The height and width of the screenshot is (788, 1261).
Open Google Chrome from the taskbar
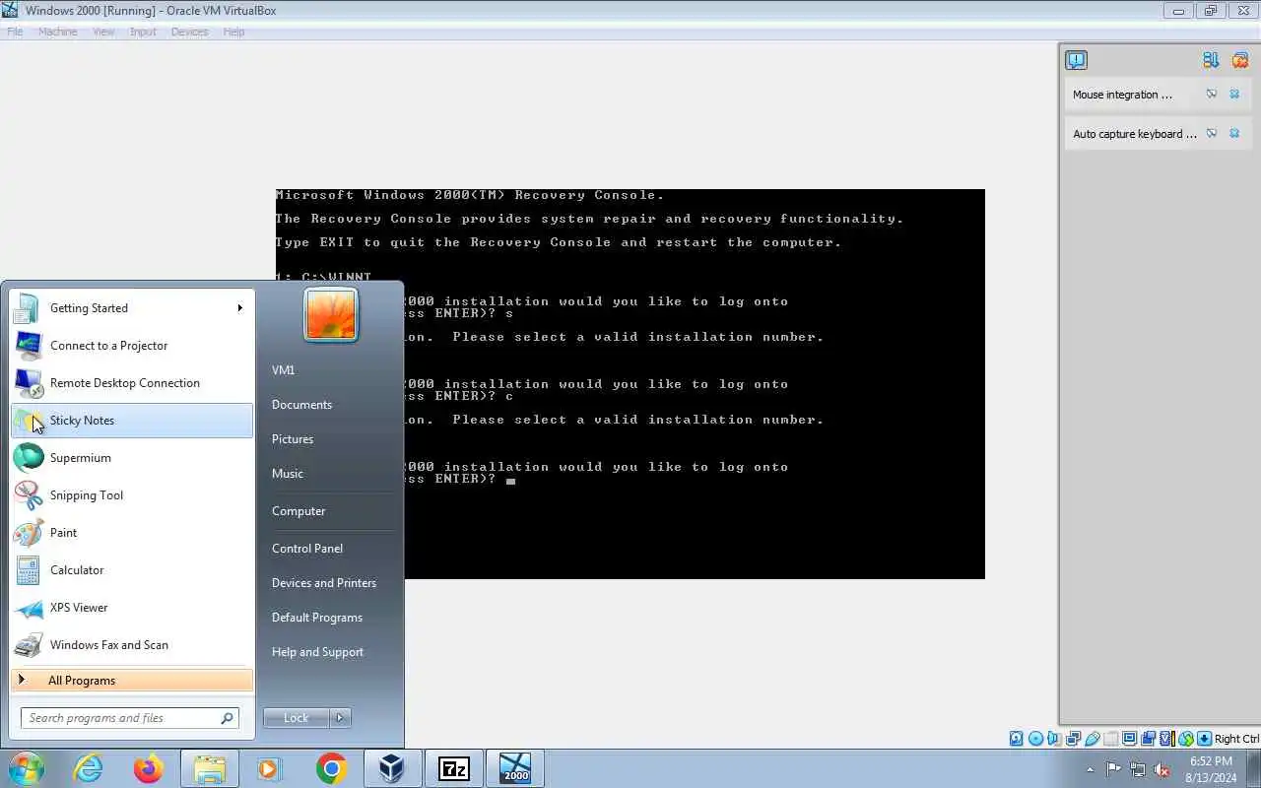[331, 768]
